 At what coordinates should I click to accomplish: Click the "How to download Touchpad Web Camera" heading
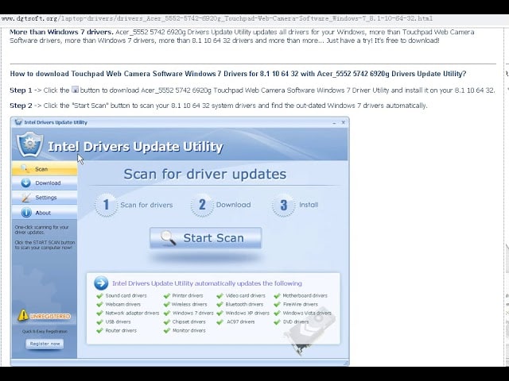(x=238, y=74)
